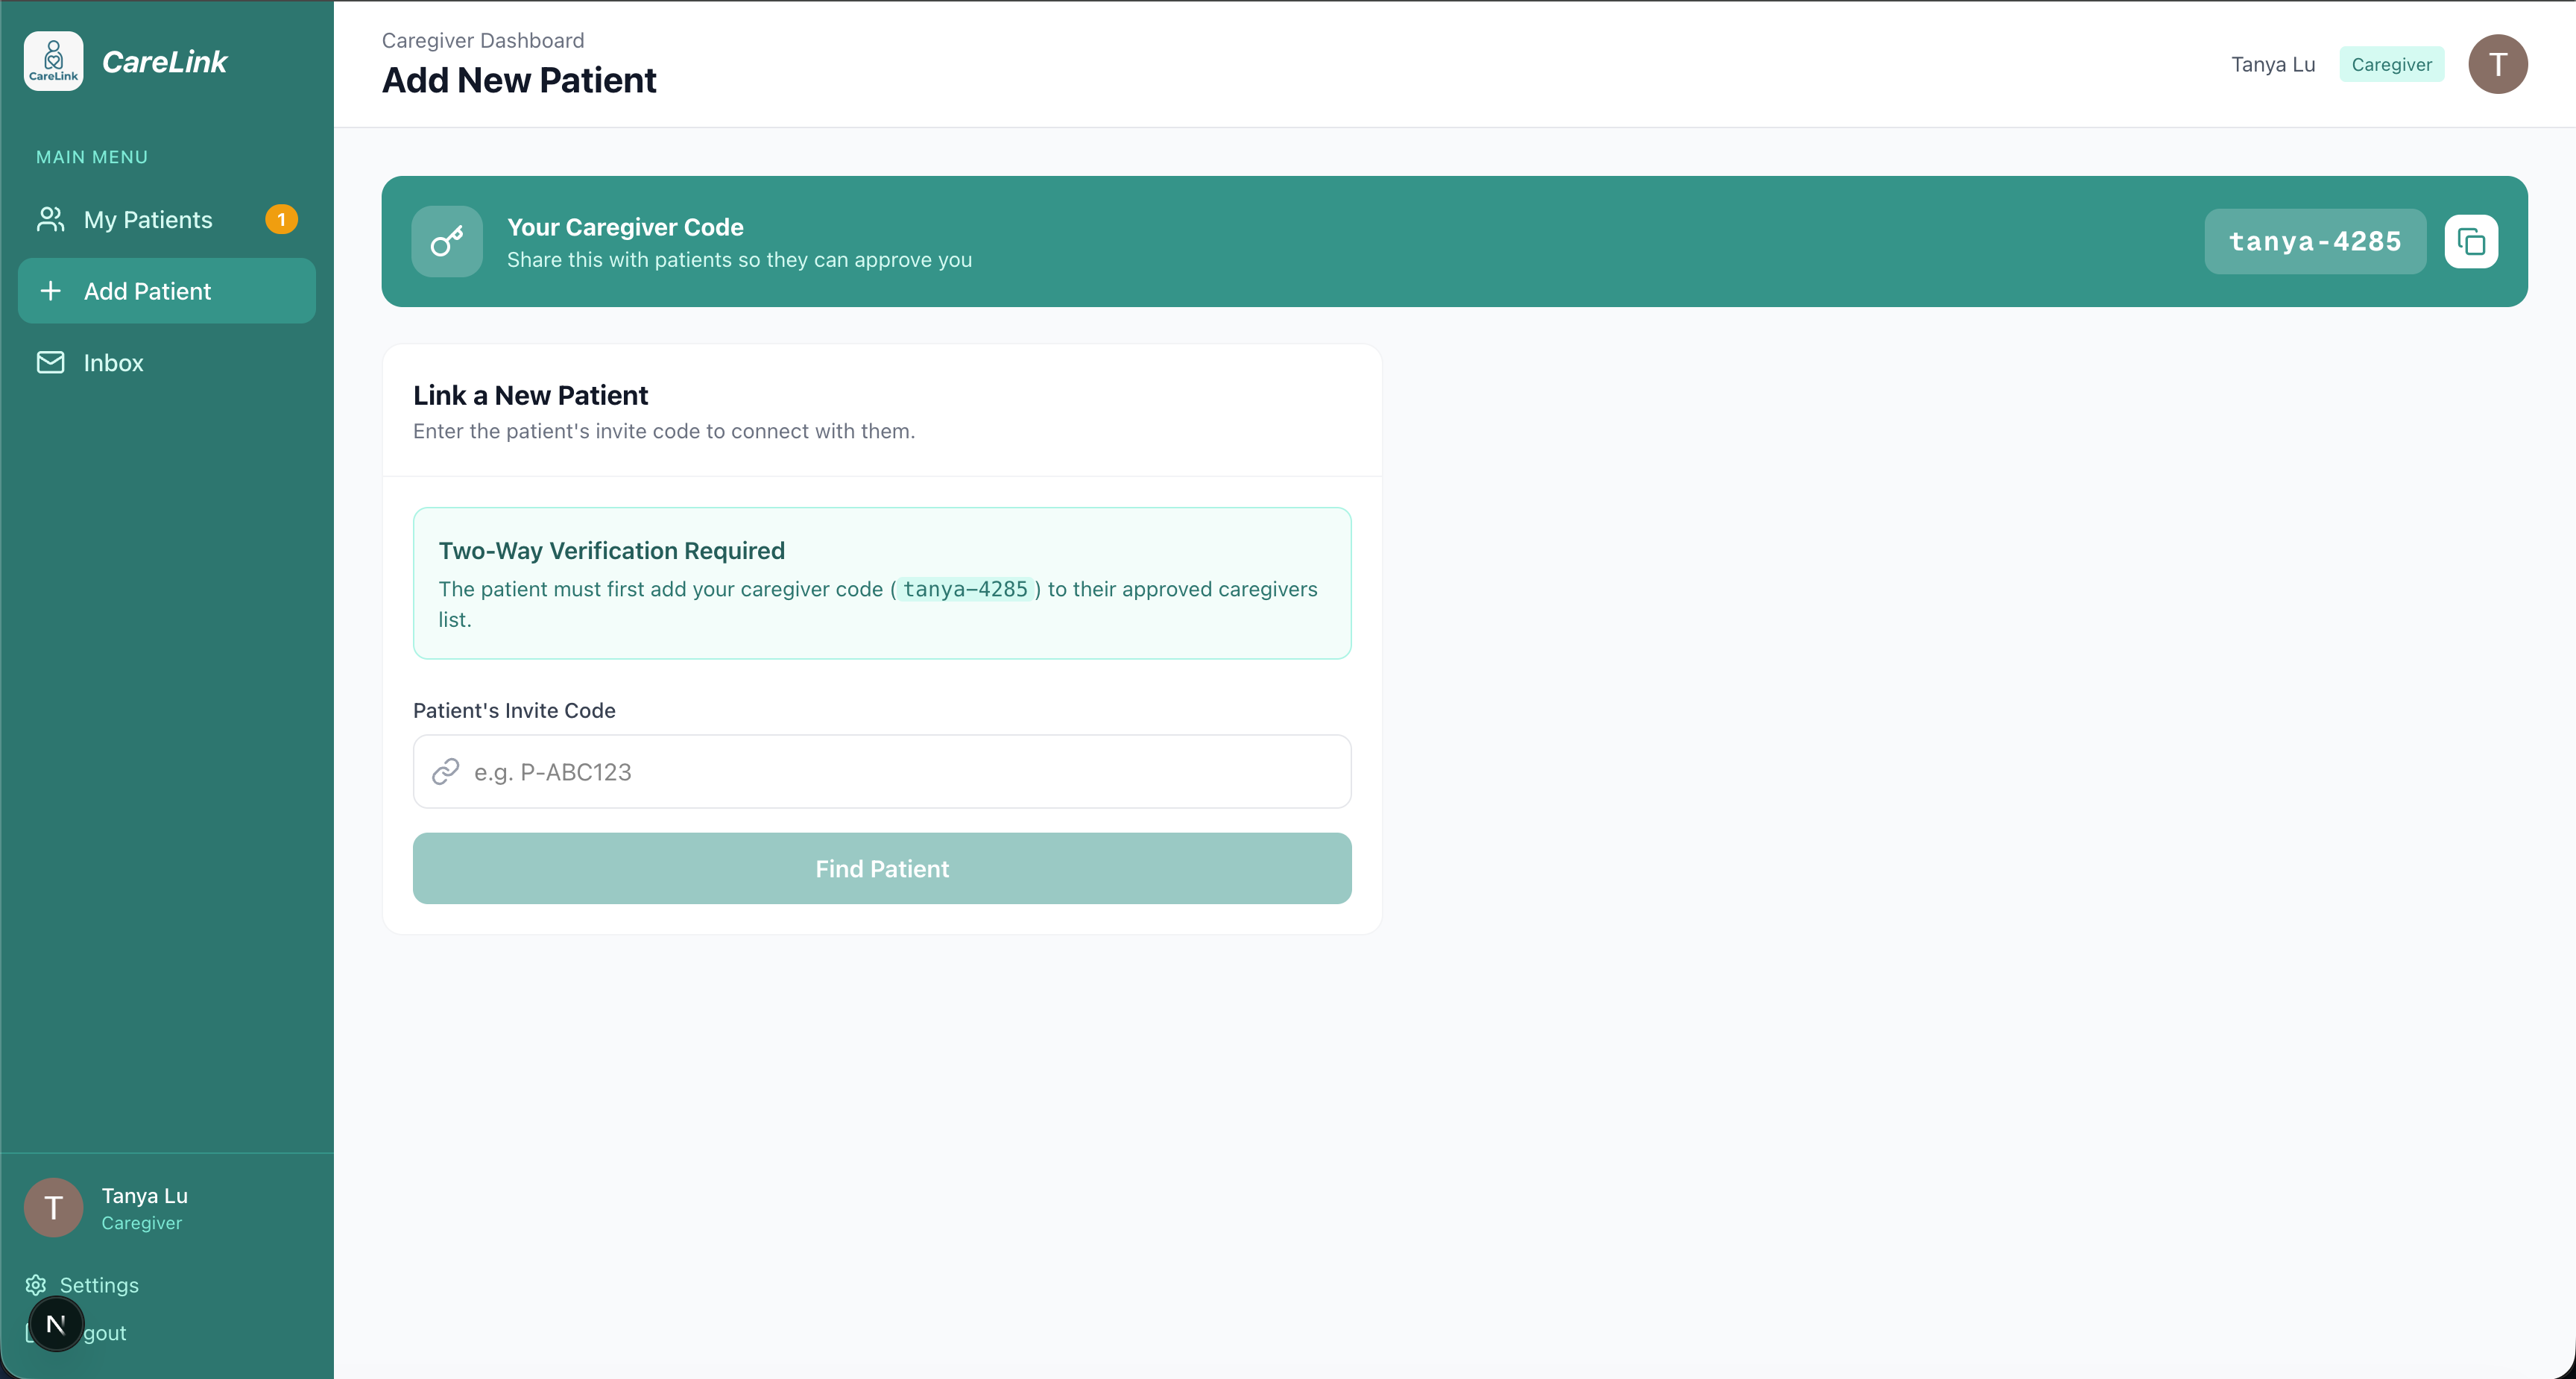Click sidebar Tanya Lu avatar

tap(53, 1208)
